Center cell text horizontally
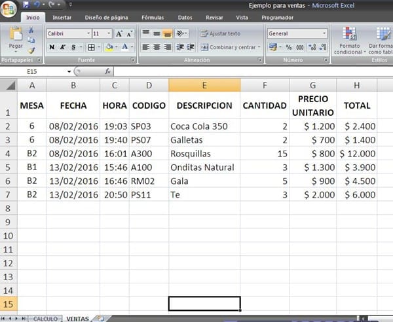The width and height of the screenshot is (393, 322). click(157, 47)
